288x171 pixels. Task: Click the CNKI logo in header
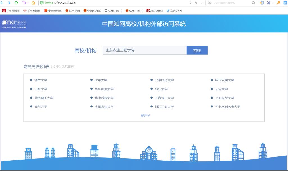(x=14, y=24)
